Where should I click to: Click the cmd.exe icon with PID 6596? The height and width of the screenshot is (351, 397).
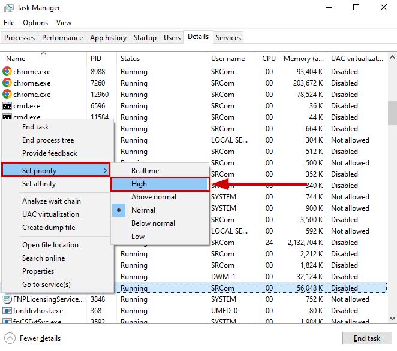click(7, 106)
